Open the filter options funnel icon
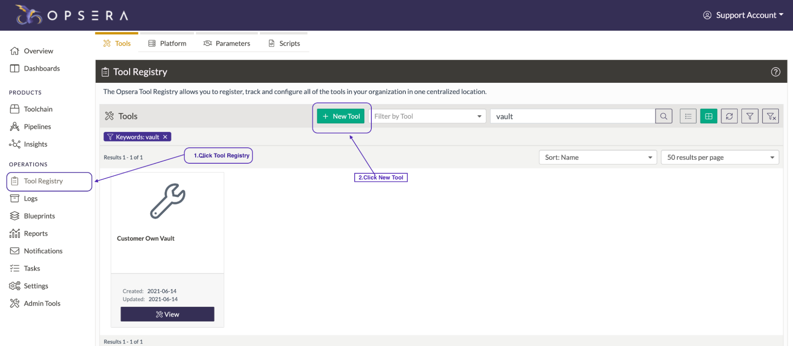Viewport: 793px width, 346px height. pos(750,116)
